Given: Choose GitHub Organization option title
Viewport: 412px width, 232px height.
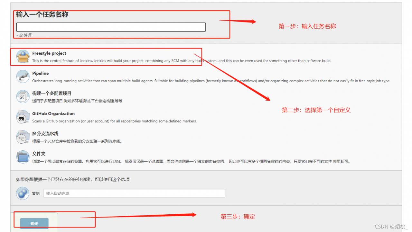Looking at the screenshot, I should pos(53,113).
